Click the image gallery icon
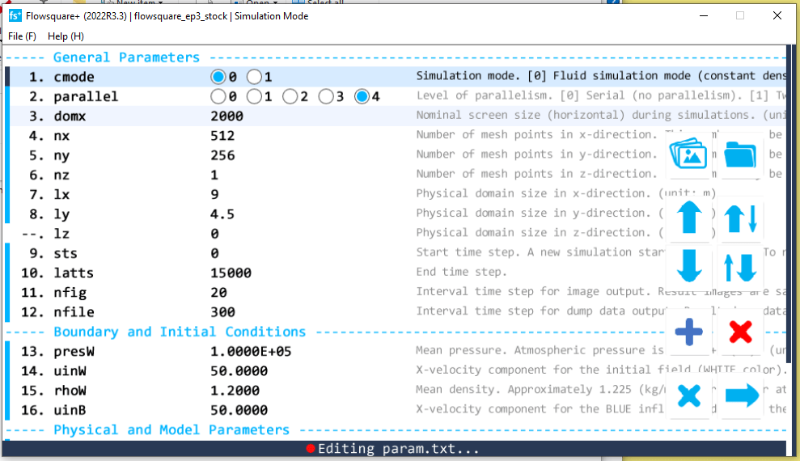 689,154
